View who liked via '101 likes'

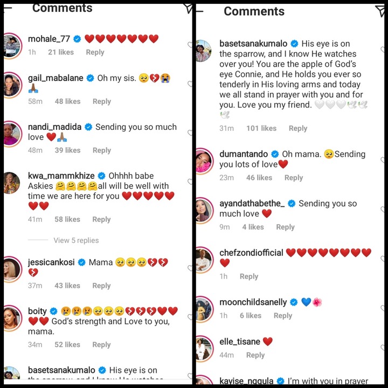[x=261, y=128]
